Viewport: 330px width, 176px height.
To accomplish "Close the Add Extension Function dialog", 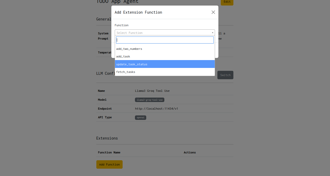I will pyautogui.click(x=213, y=12).
